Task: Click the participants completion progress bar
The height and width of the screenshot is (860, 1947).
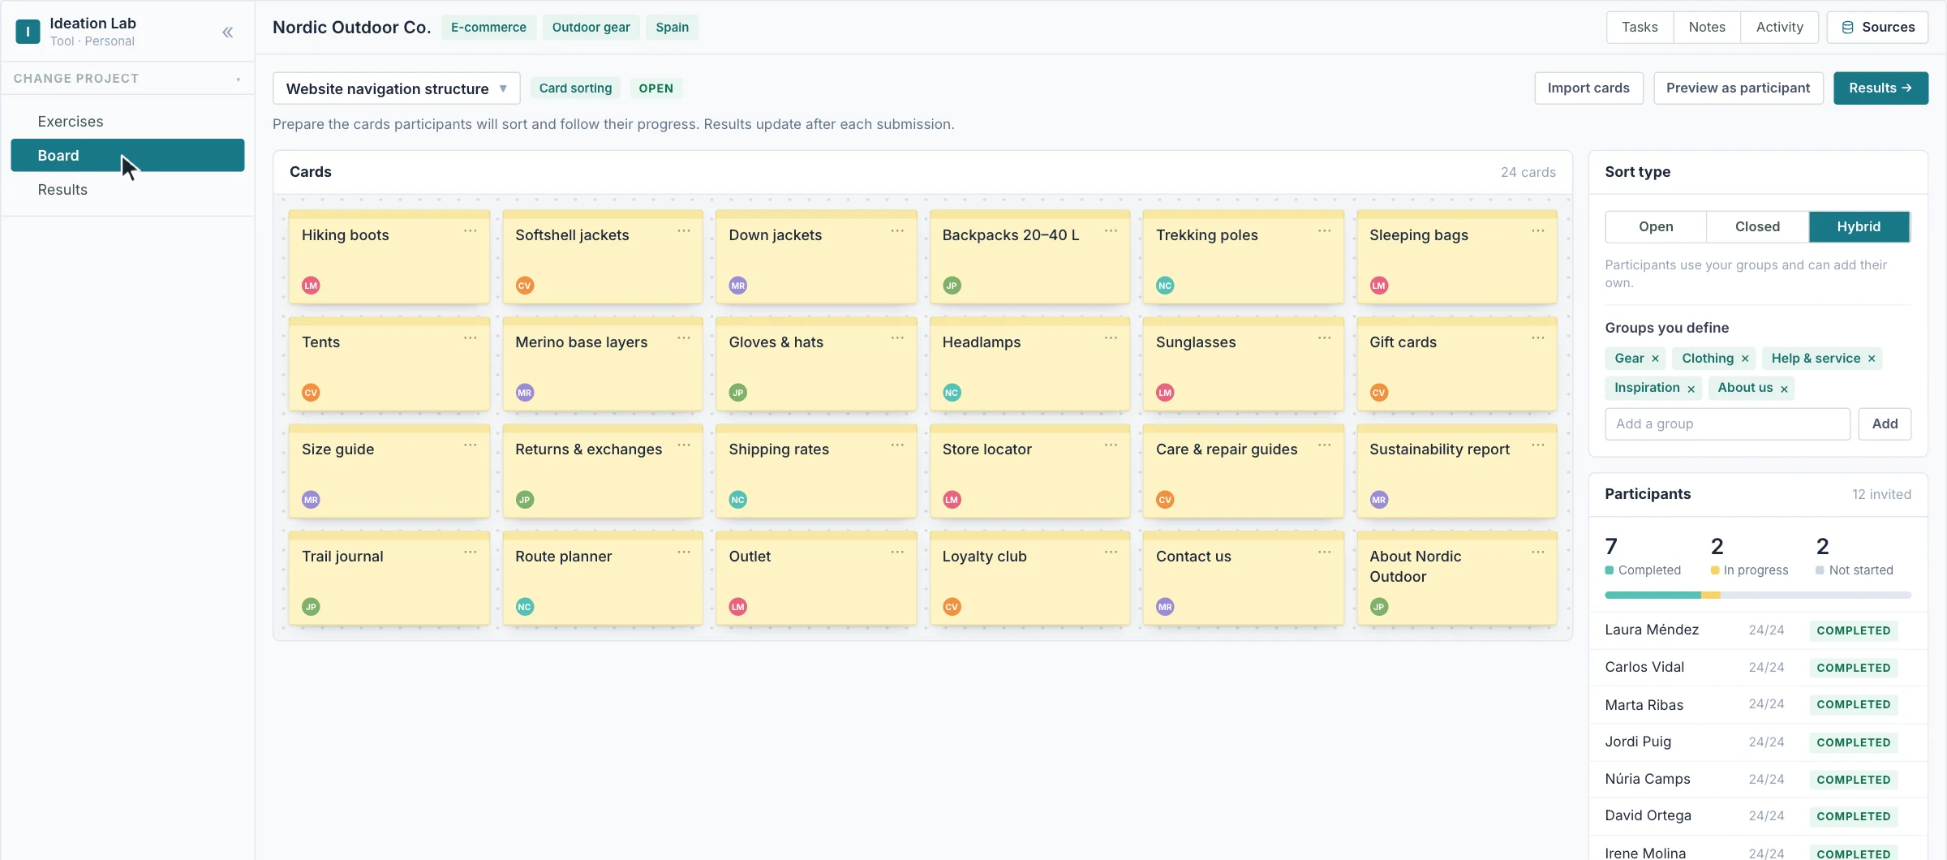Action: point(1757,596)
